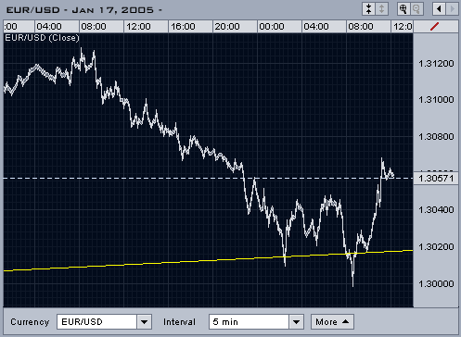Click the greyed forward right arrow

click(x=452, y=9)
